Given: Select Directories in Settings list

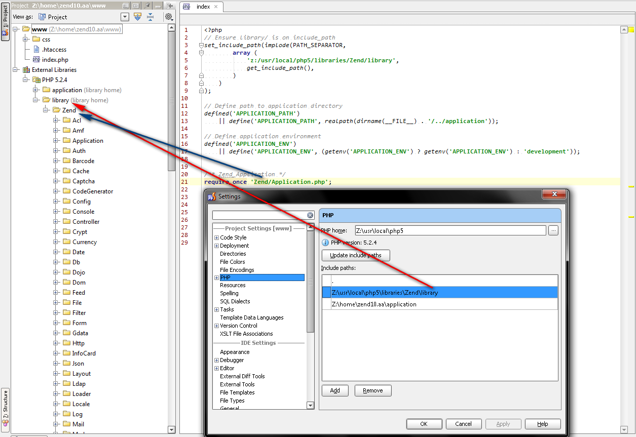Looking at the screenshot, I should [233, 254].
